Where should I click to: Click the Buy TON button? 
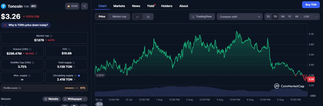(311, 5)
